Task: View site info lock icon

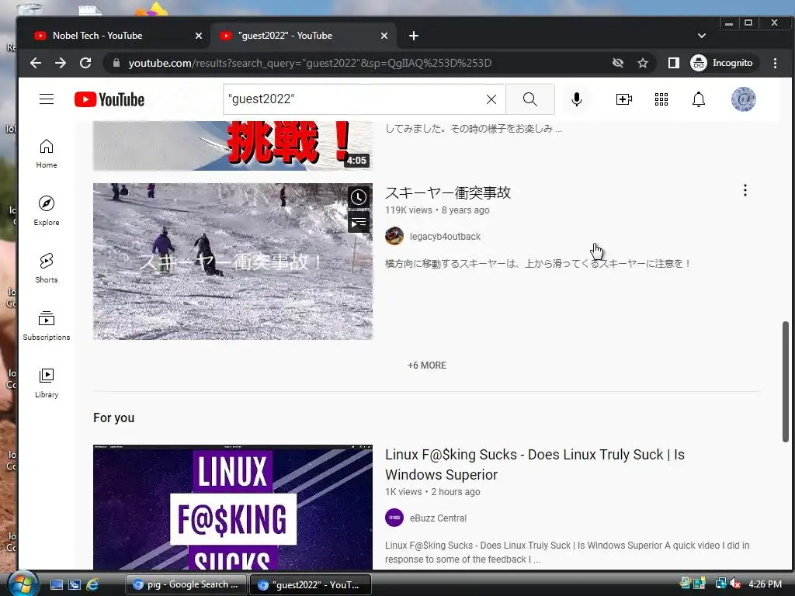Action: pyautogui.click(x=116, y=63)
